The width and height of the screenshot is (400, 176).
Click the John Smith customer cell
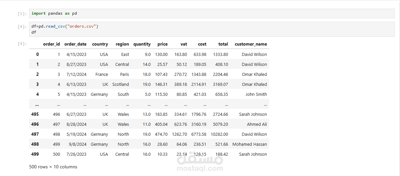pos(256,94)
